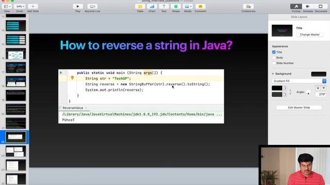Viewport: 330px width, 185px height.
Task: Click the green run arrow in code image
Action: click(x=61, y=73)
